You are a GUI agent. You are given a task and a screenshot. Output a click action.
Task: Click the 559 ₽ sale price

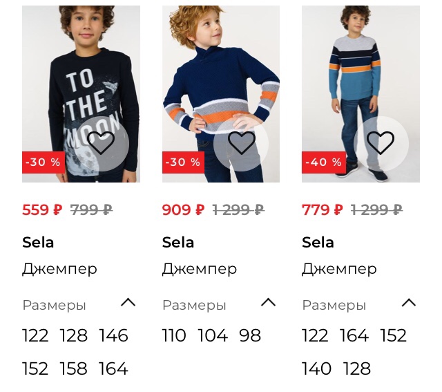pos(42,210)
